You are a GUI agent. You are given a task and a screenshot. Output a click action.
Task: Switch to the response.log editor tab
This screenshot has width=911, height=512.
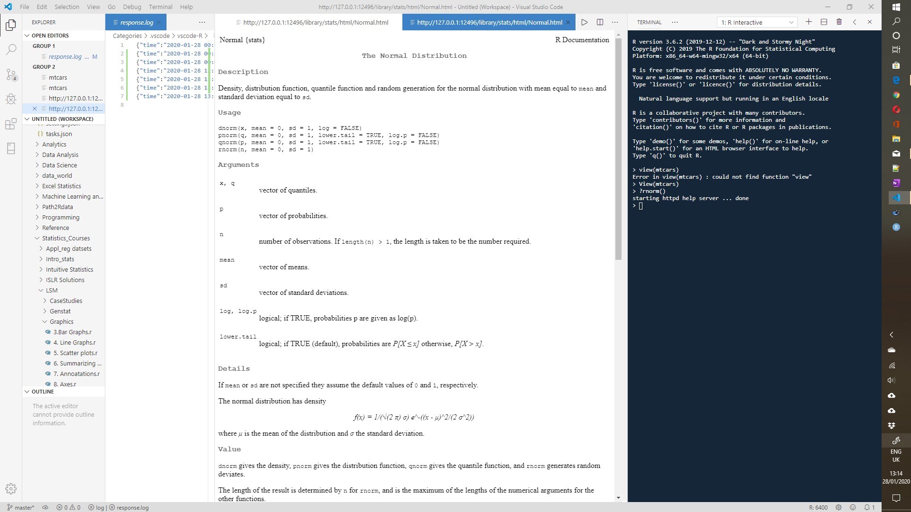click(x=137, y=22)
